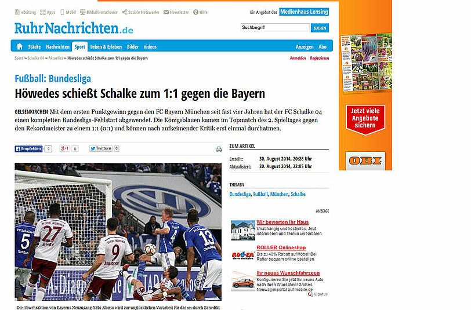471x310 pixels.
Task: Click 'Jetzt viele Angebote sichern' banner button
Action: click(365, 119)
